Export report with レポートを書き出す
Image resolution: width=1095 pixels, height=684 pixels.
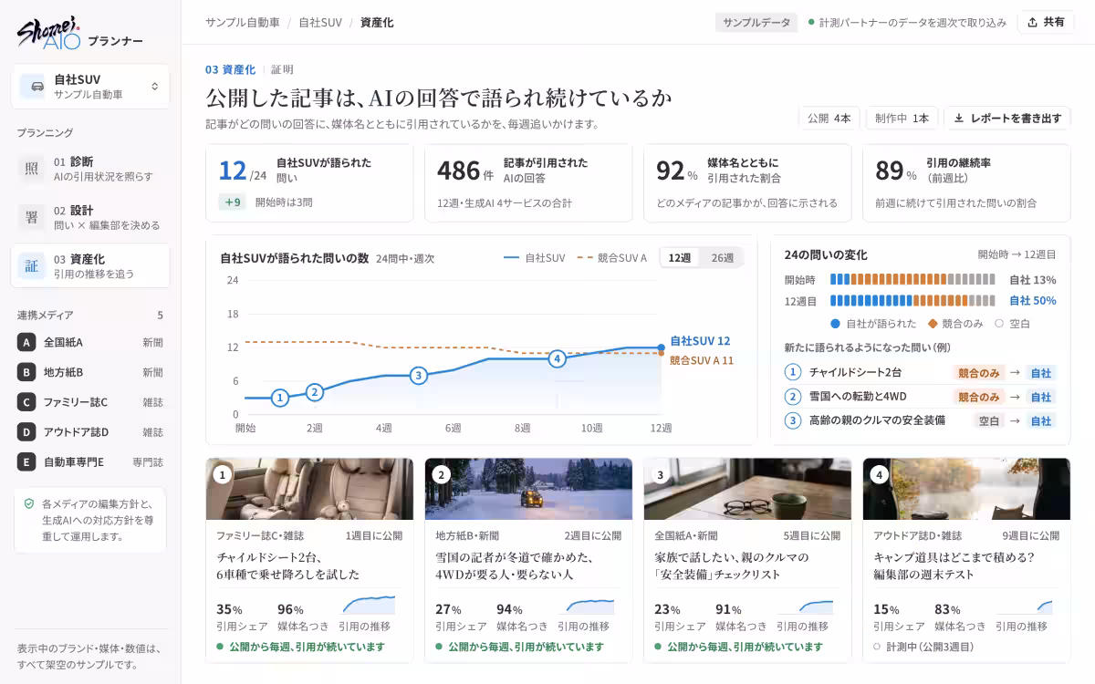click(1007, 118)
